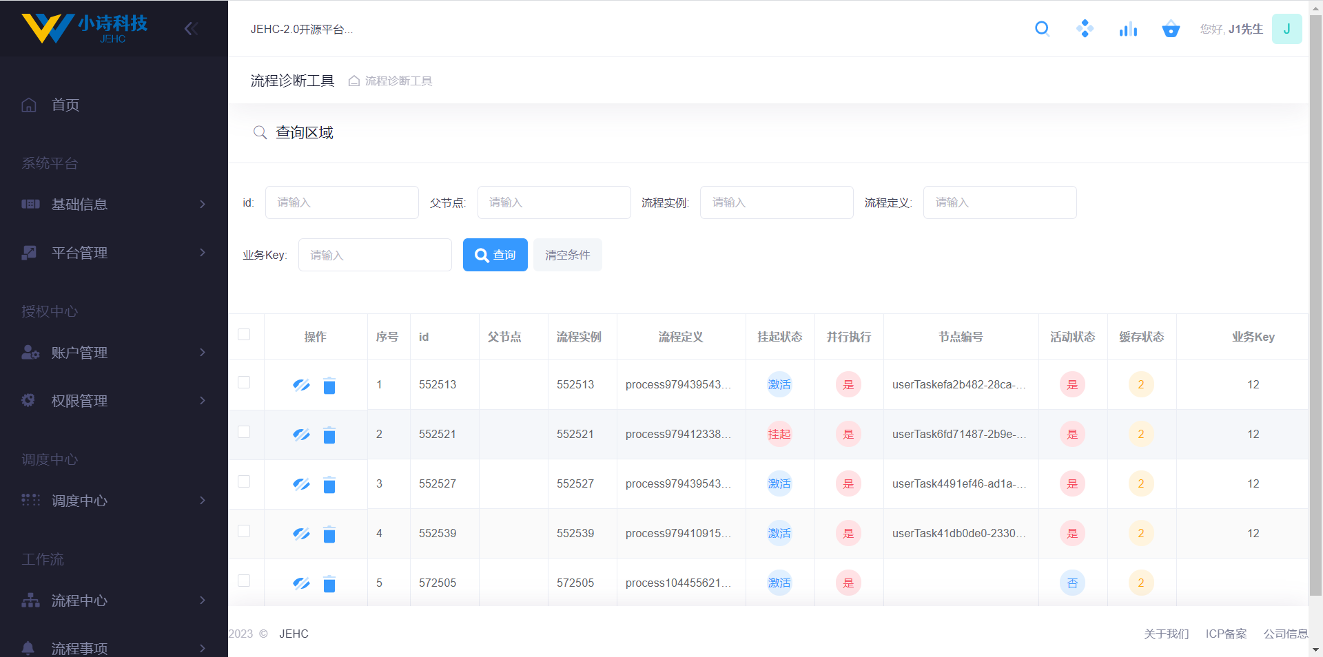Expand the 流程中心 menu arrow

click(x=203, y=601)
